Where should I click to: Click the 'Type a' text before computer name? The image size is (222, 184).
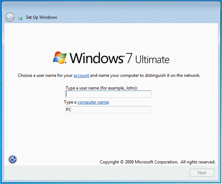(x=71, y=102)
